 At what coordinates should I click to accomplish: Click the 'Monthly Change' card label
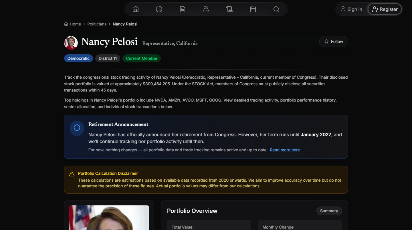coord(278,227)
